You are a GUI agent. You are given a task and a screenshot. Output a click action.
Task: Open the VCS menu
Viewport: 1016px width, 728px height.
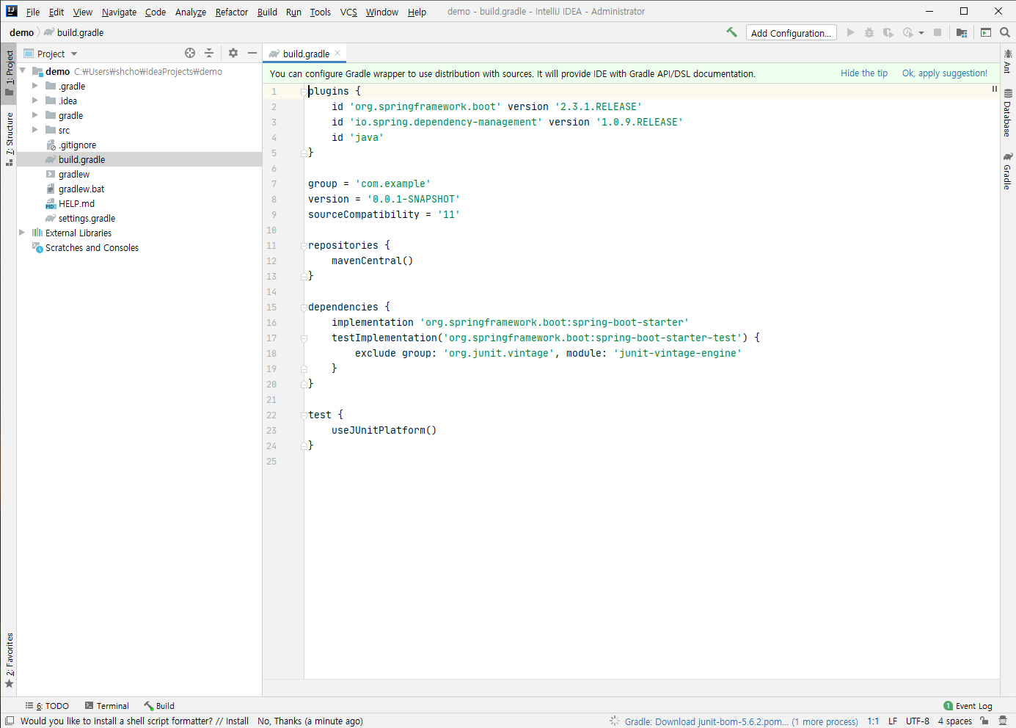(x=348, y=12)
